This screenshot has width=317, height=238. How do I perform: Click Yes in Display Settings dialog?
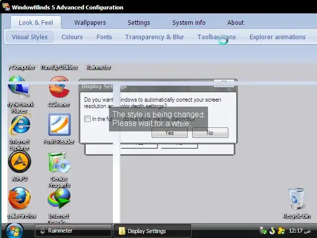[x=169, y=133]
